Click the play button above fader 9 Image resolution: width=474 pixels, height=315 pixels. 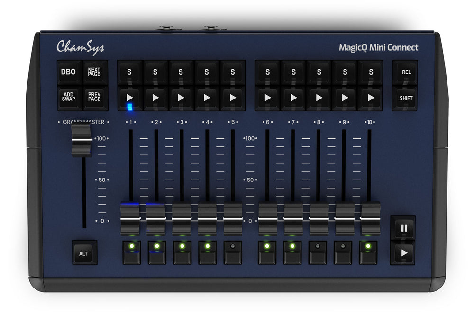click(345, 98)
